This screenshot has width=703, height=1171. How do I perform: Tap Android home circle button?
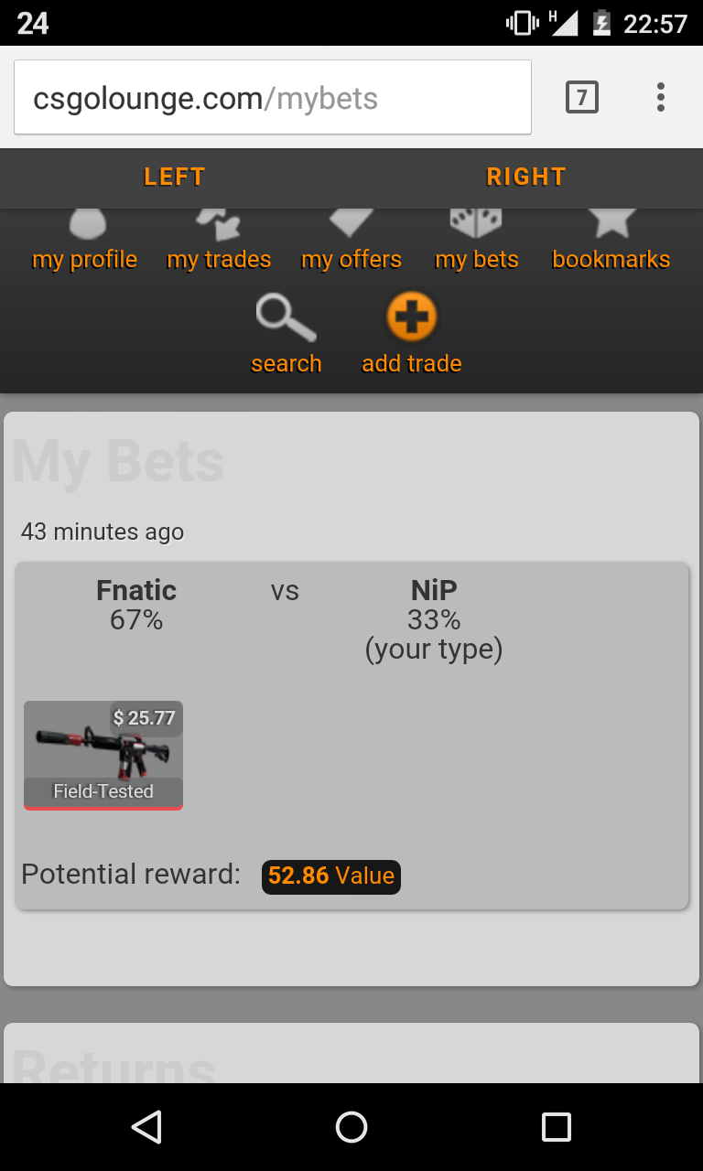351,1127
